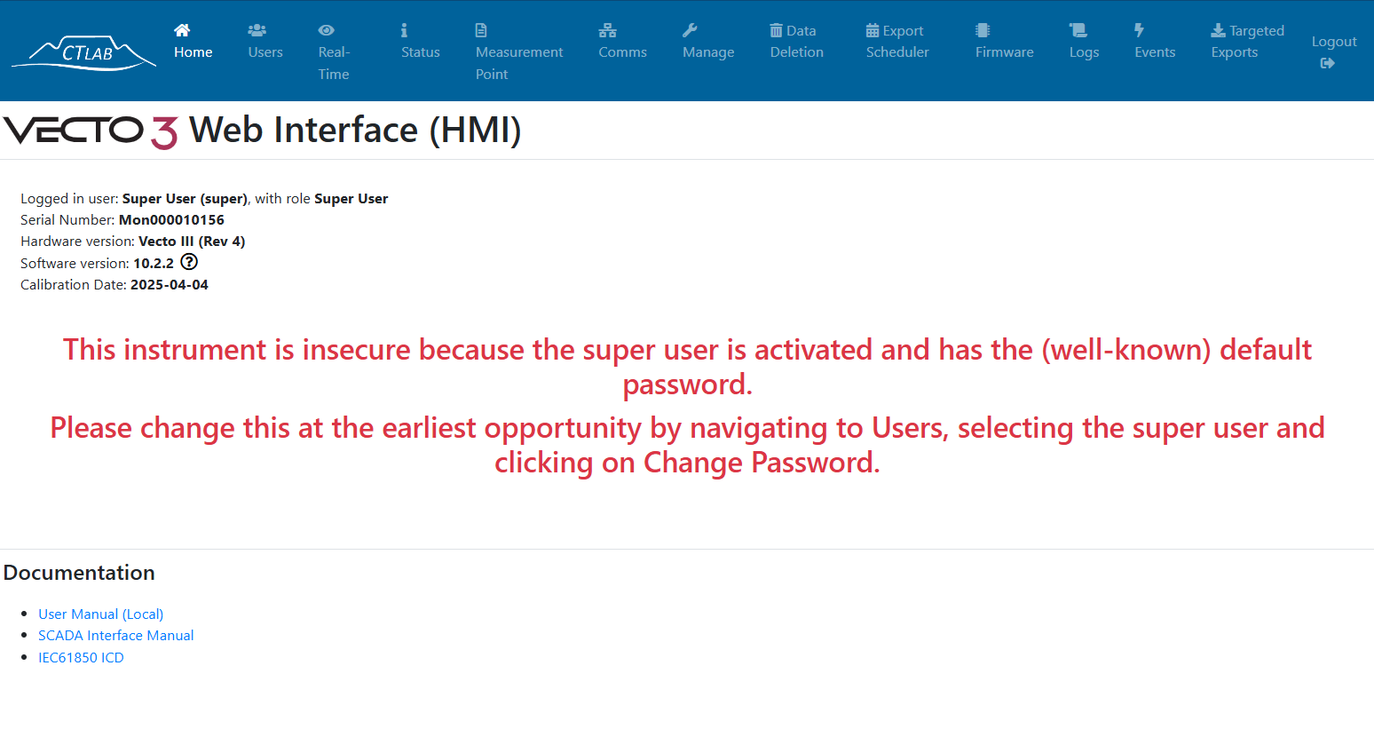The width and height of the screenshot is (1374, 729).
Task: Click the software version number 10.2.2
Action: [x=154, y=263]
